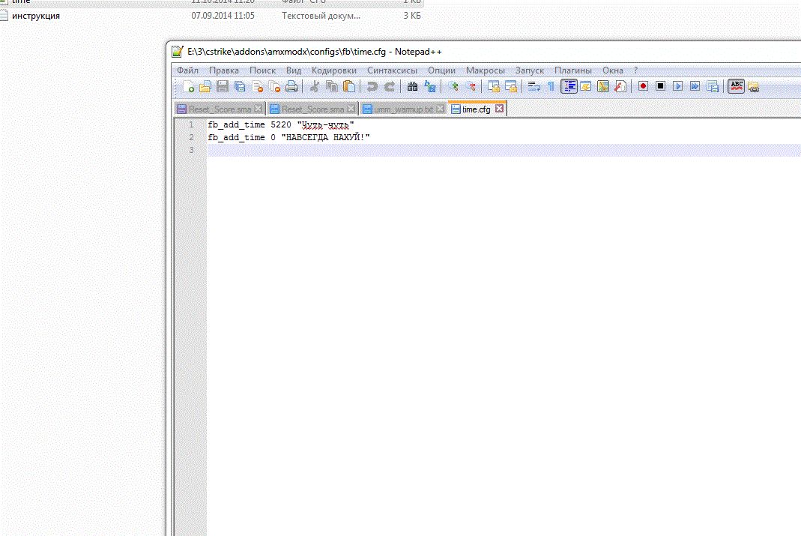
Task: Open the Кодировки menu
Action: pyautogui.click(x=334, y=70)
